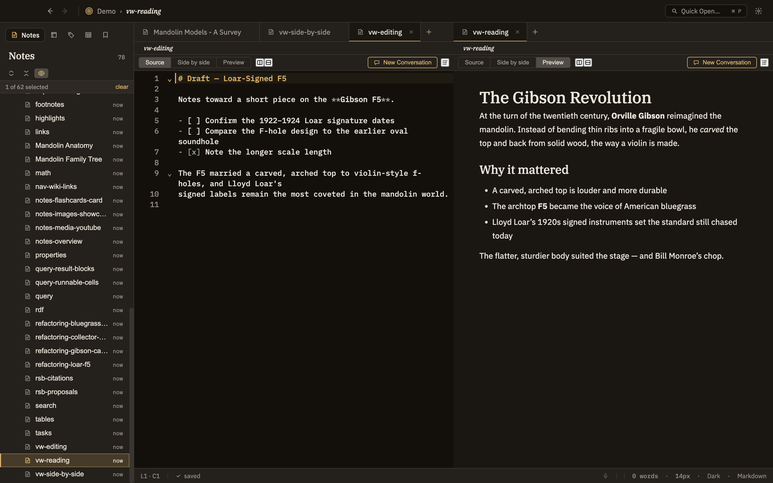Image resolution: width=773 pixels, height=483 pixels.
Task: Go forward with the right arrow
Action: 64,11
